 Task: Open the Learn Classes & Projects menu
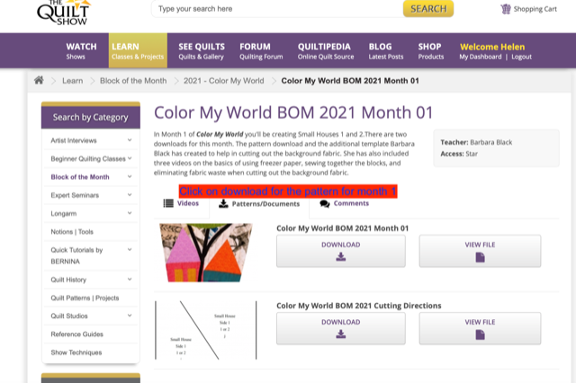click(137, 50)
